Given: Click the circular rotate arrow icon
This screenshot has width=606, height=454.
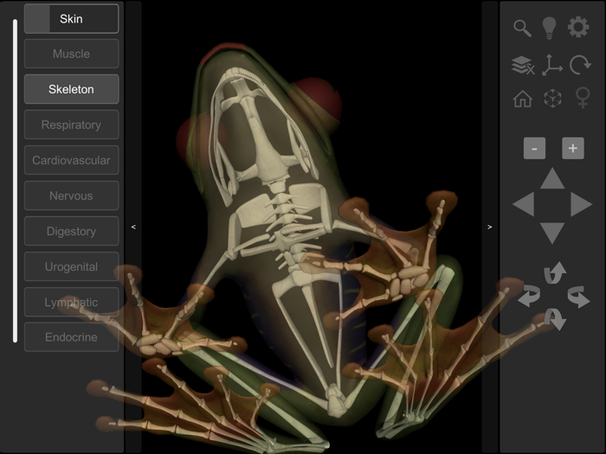Looking at the screenshot, I should coord(580,65).
